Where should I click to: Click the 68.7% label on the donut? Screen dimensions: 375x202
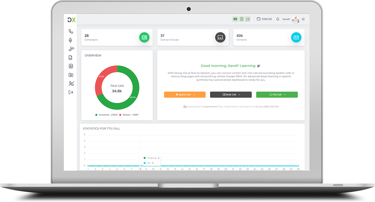click(133, 97)
